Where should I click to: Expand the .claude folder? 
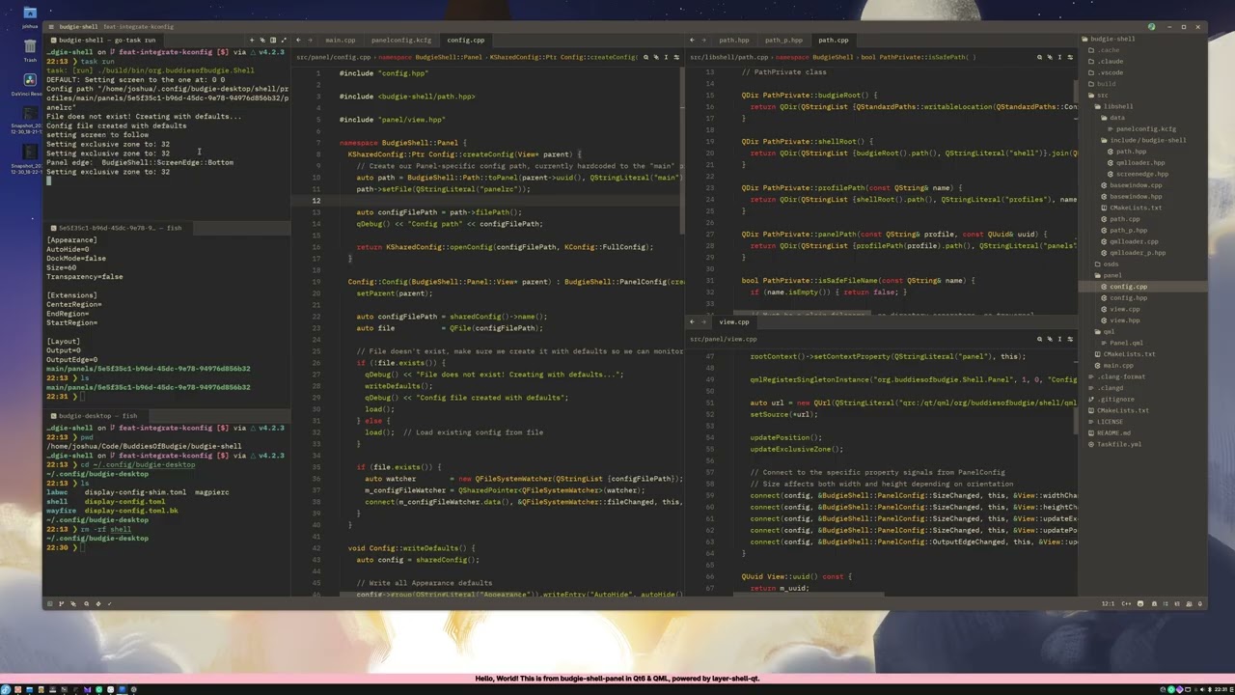1107,61
